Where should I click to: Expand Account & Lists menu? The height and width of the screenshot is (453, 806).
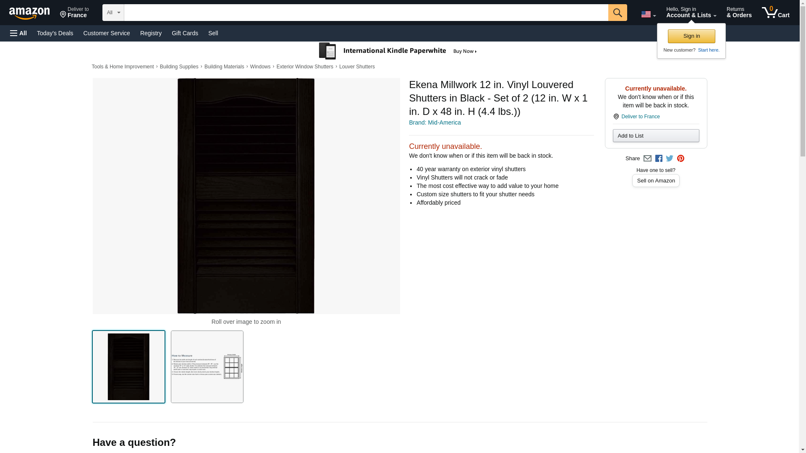691,13
